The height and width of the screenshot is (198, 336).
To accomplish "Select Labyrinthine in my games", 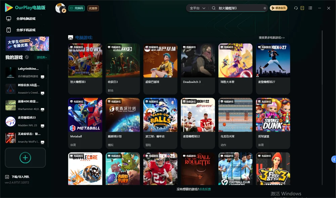I will click(25, 72).
